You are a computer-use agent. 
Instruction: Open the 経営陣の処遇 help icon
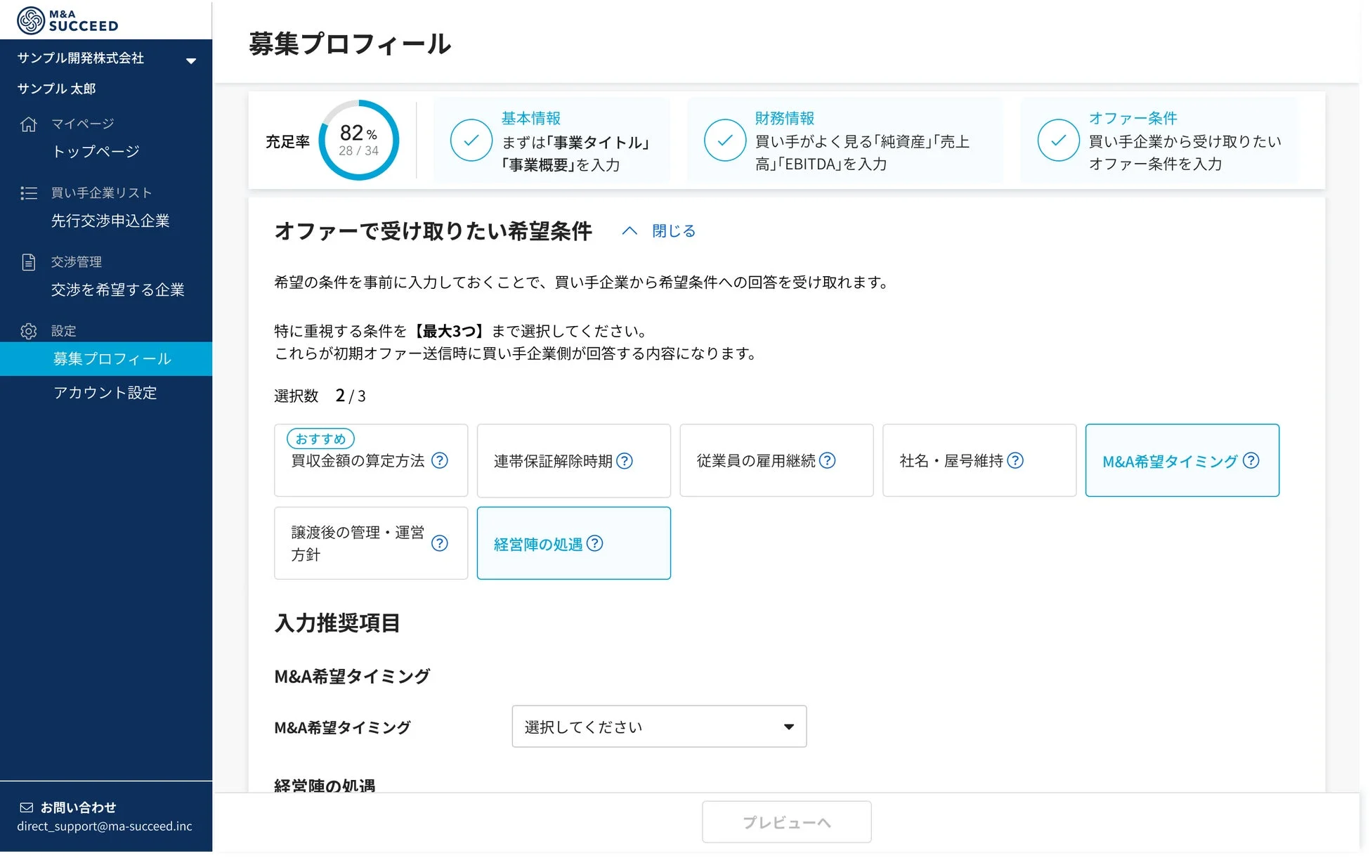click(x=596, y=543)
